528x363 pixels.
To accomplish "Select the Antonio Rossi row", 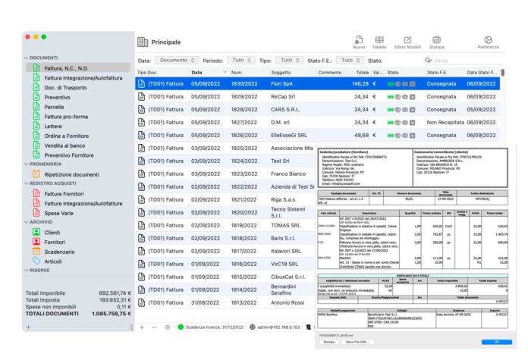I will tap(225, 303).
